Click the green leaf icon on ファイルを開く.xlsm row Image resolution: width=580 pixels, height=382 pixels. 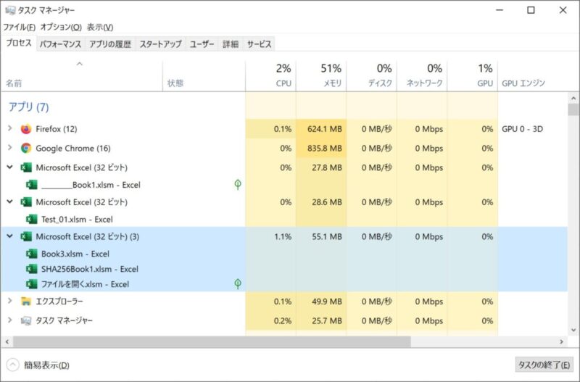238,283
